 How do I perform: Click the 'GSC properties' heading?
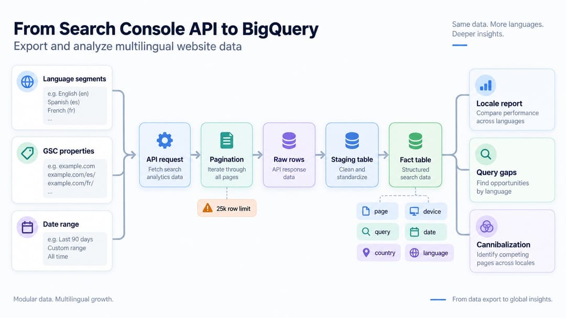[69, 151]
